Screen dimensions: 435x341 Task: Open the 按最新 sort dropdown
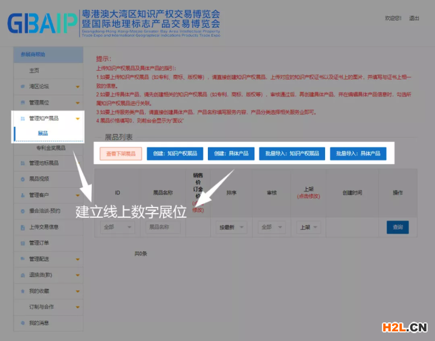click(231, 228)
